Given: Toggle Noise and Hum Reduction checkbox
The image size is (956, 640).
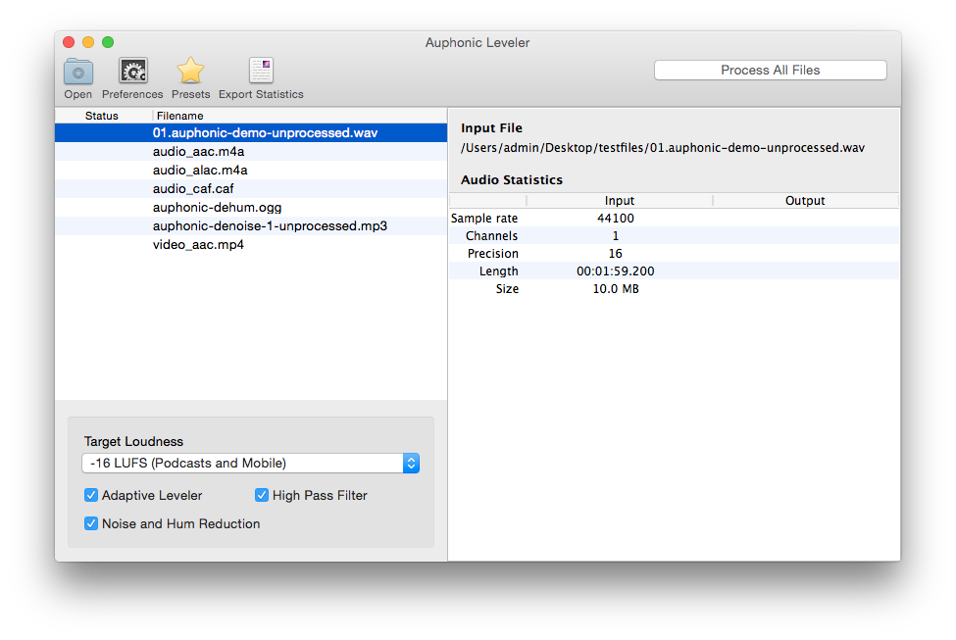Looking at the screenshot, I should point(91,523).
